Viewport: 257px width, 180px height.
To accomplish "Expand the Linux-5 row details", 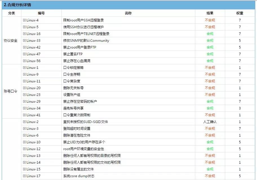I will click(x=24, y=27).
